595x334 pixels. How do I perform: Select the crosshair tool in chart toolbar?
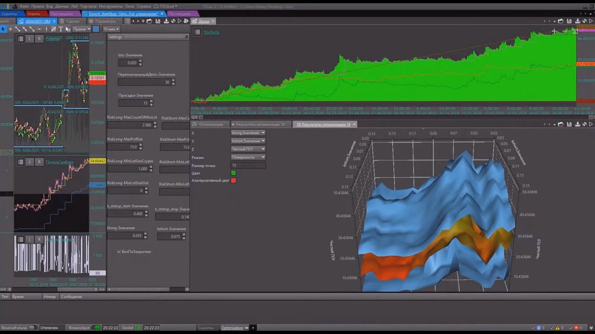[10, 29]
